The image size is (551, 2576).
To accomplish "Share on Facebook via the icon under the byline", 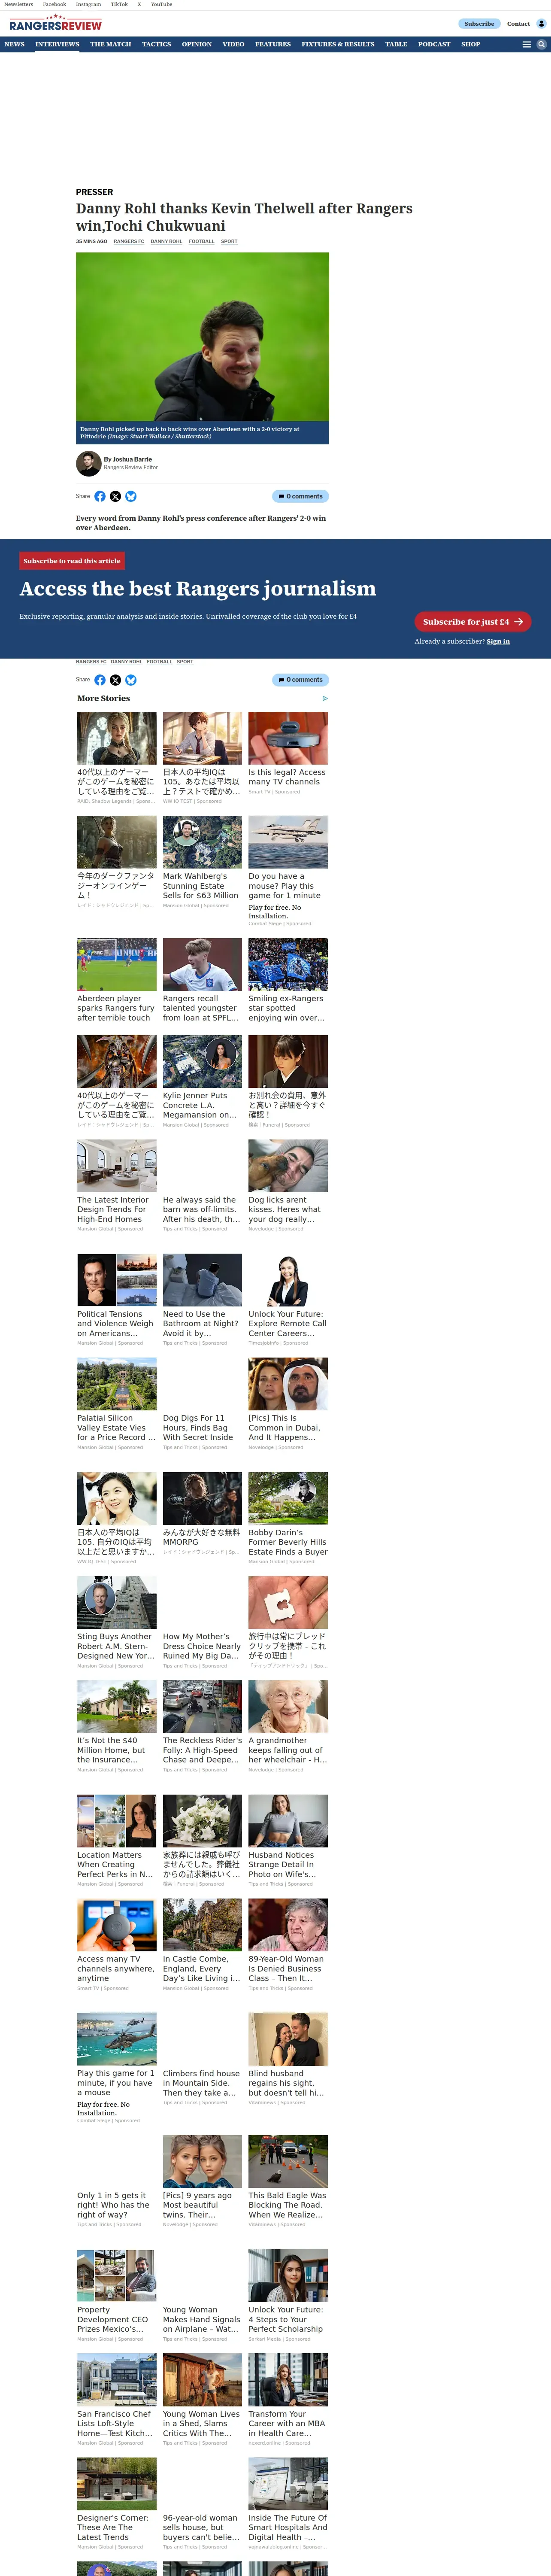I will (x=100, y=496).
